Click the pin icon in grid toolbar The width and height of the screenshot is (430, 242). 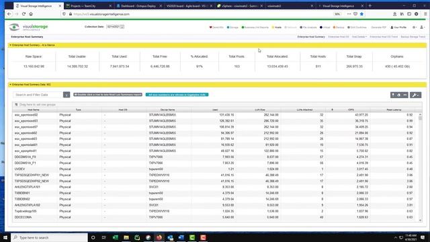393,95
